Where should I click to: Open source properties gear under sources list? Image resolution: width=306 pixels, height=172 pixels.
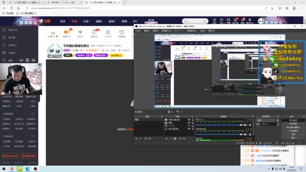coord(175,138)
